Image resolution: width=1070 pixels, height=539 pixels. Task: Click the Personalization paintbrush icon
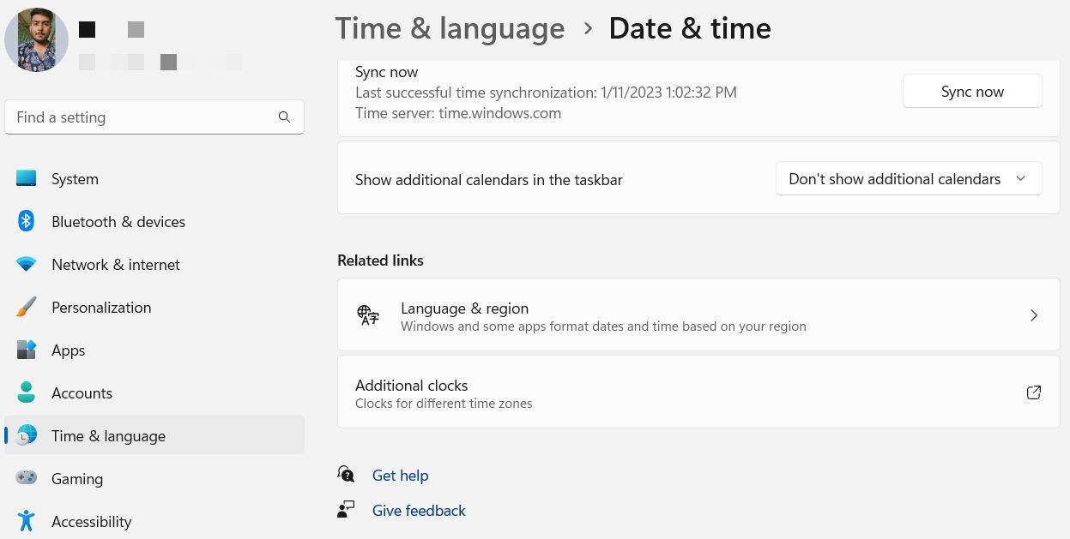click(27, 308)
